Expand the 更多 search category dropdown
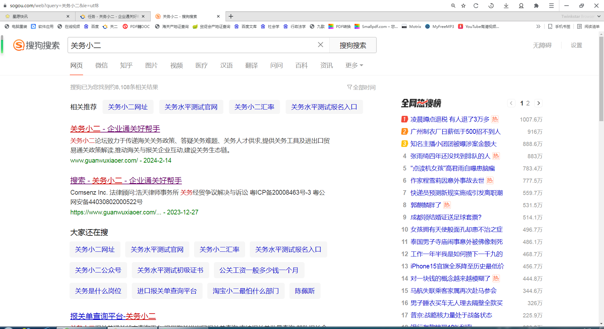 tap(354, 65)
